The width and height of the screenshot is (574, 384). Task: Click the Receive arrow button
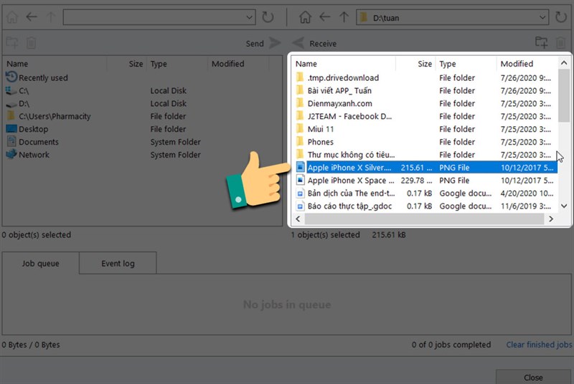coord(298,43)
